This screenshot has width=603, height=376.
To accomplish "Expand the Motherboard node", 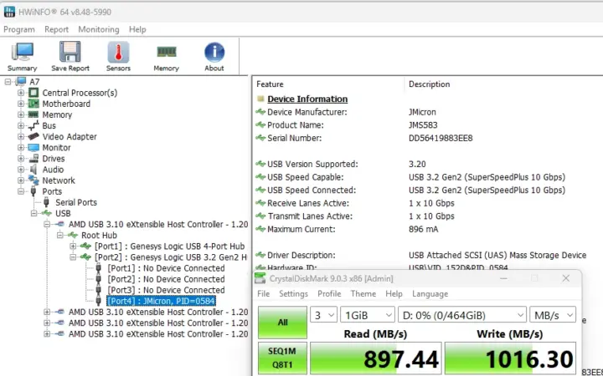I will 21,104.
